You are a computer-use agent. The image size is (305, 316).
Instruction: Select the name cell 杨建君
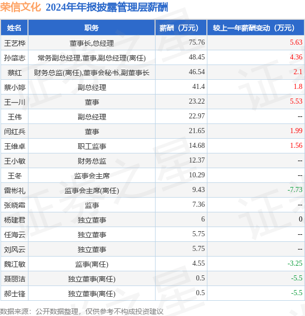15,219
